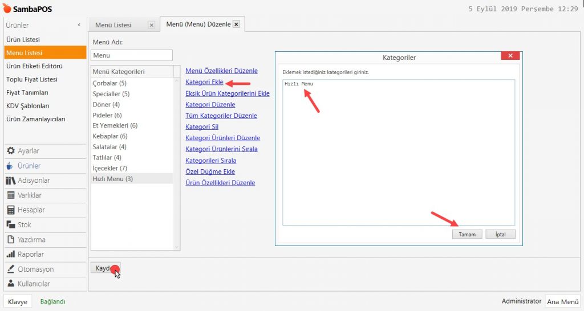Select Hızlı Menu (3) category

click(113, 179)
